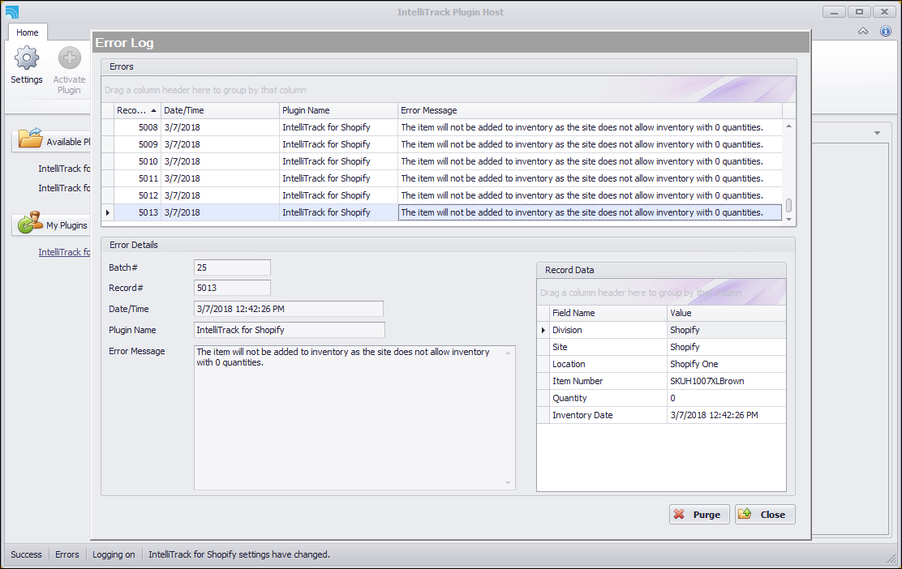Select error record 5009 row
Image resolution: width=902 pixels, height=569 pixels.
[x=442, y=144]
